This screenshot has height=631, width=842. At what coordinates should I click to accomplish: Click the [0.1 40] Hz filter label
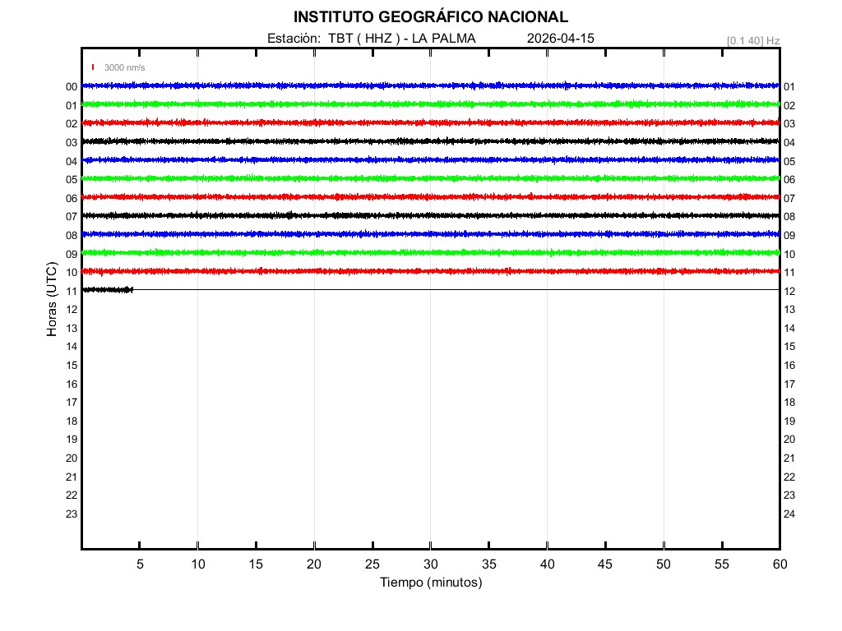click(x=753, y=40)
